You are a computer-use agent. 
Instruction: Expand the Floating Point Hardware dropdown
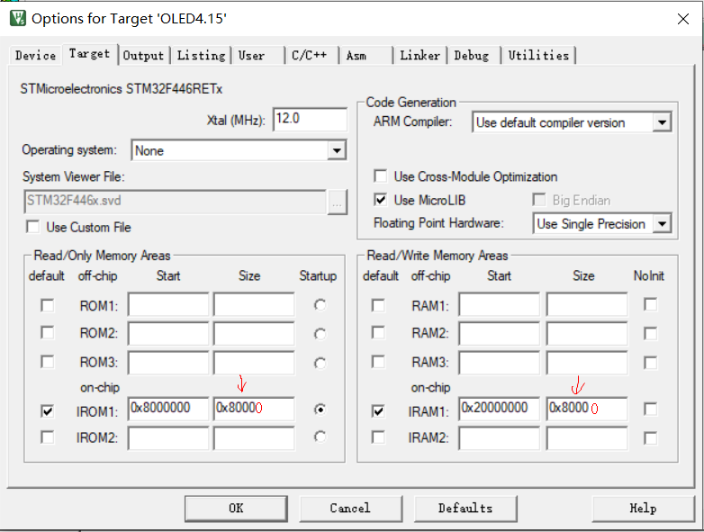(662, 223)
